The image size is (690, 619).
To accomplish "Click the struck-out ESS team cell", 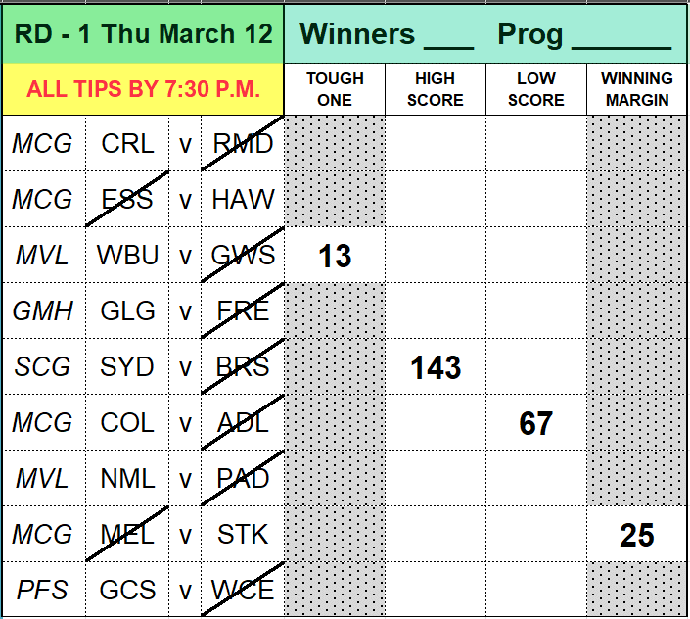I will 127,199.
